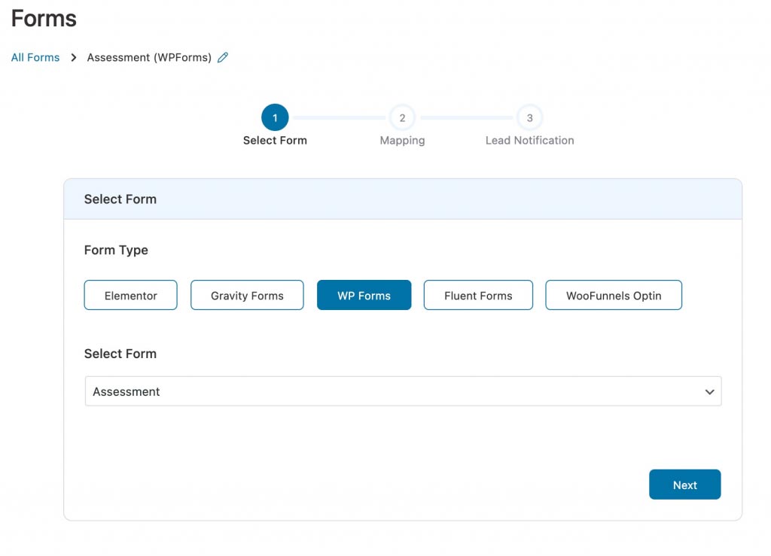
Task: Click the Select Form label above the dropdown
Action: [120, 354]
